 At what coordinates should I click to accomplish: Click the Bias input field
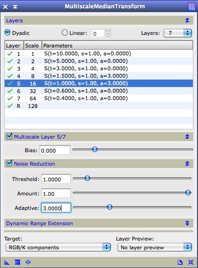click(x=55, y=150)
